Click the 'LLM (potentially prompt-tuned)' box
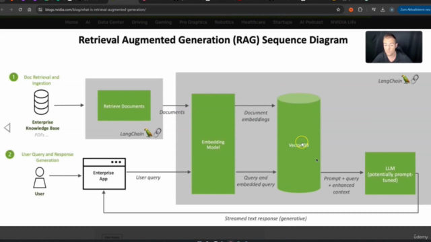Screen dimensions: 431x242 (x=390, y=173)
